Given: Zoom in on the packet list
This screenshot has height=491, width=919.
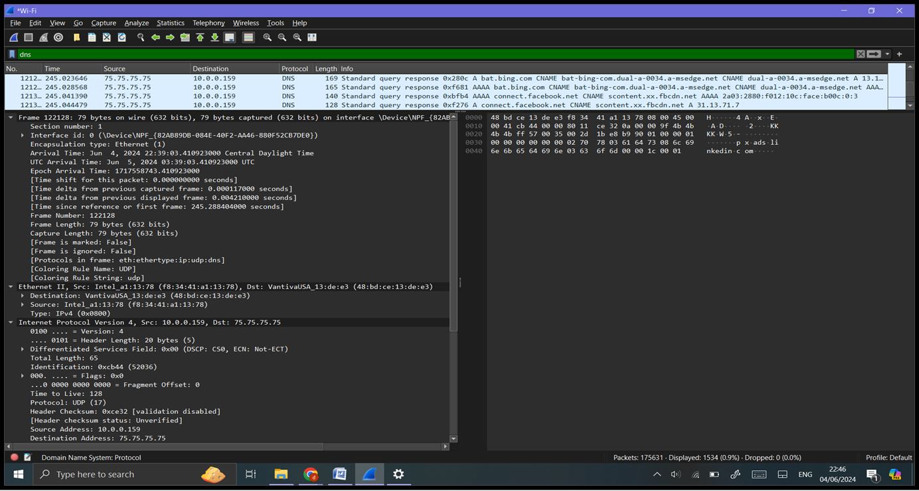Looking at the screenshot, I should coord(266,37).
